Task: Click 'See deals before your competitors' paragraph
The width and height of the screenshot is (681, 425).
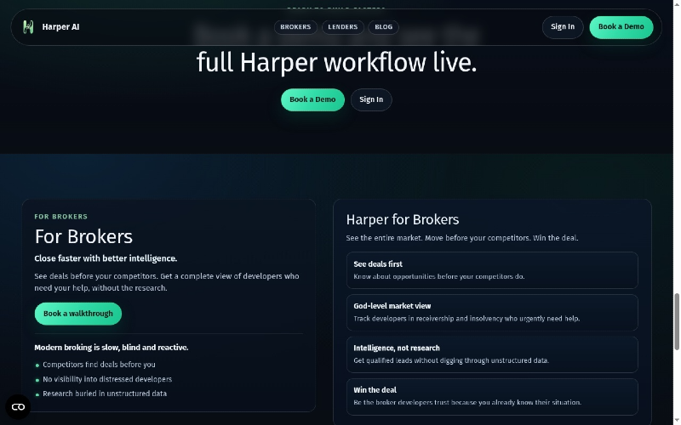Action: [167, 282]
